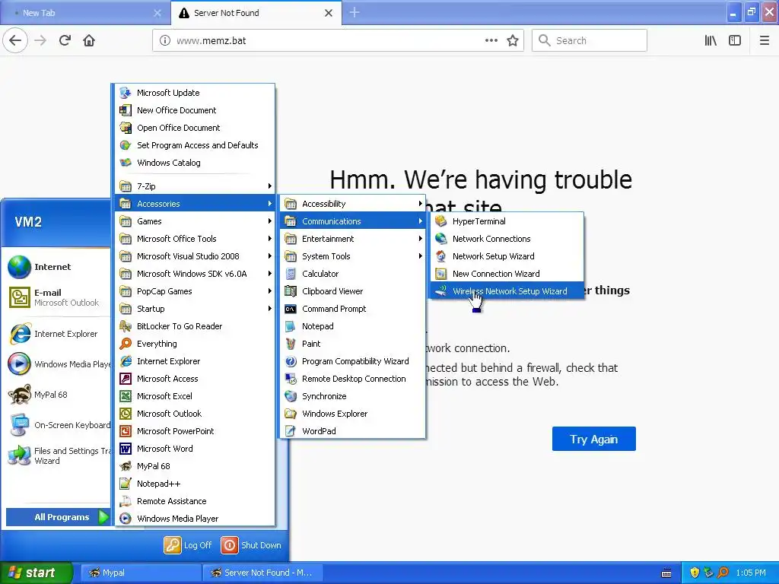779x584 pixels.
Task: Open the browser hamburger menu
Action: pyautogui.click(x=765, y=41)
